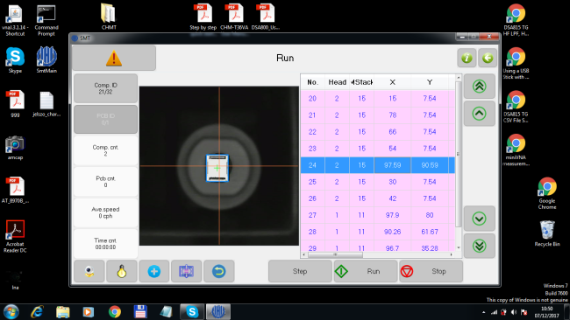Click the green back arrow button
The image size is (570, 320).
point(488,58)
